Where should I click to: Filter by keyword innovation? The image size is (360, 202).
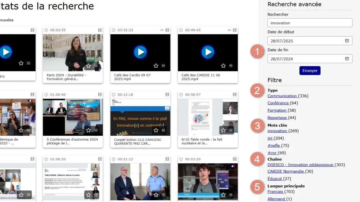[278, 131]
